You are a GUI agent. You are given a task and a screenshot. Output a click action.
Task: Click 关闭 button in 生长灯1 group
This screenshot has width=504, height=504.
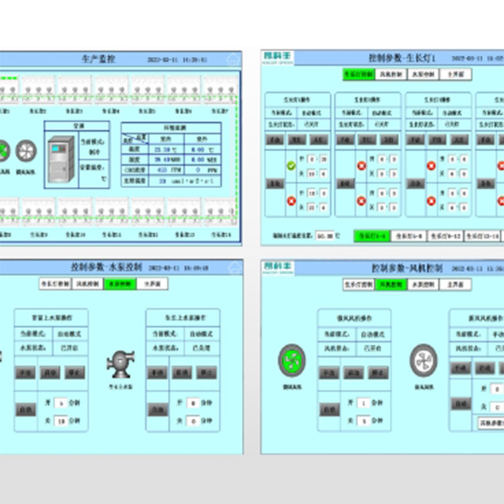click(x=319, y=140)
